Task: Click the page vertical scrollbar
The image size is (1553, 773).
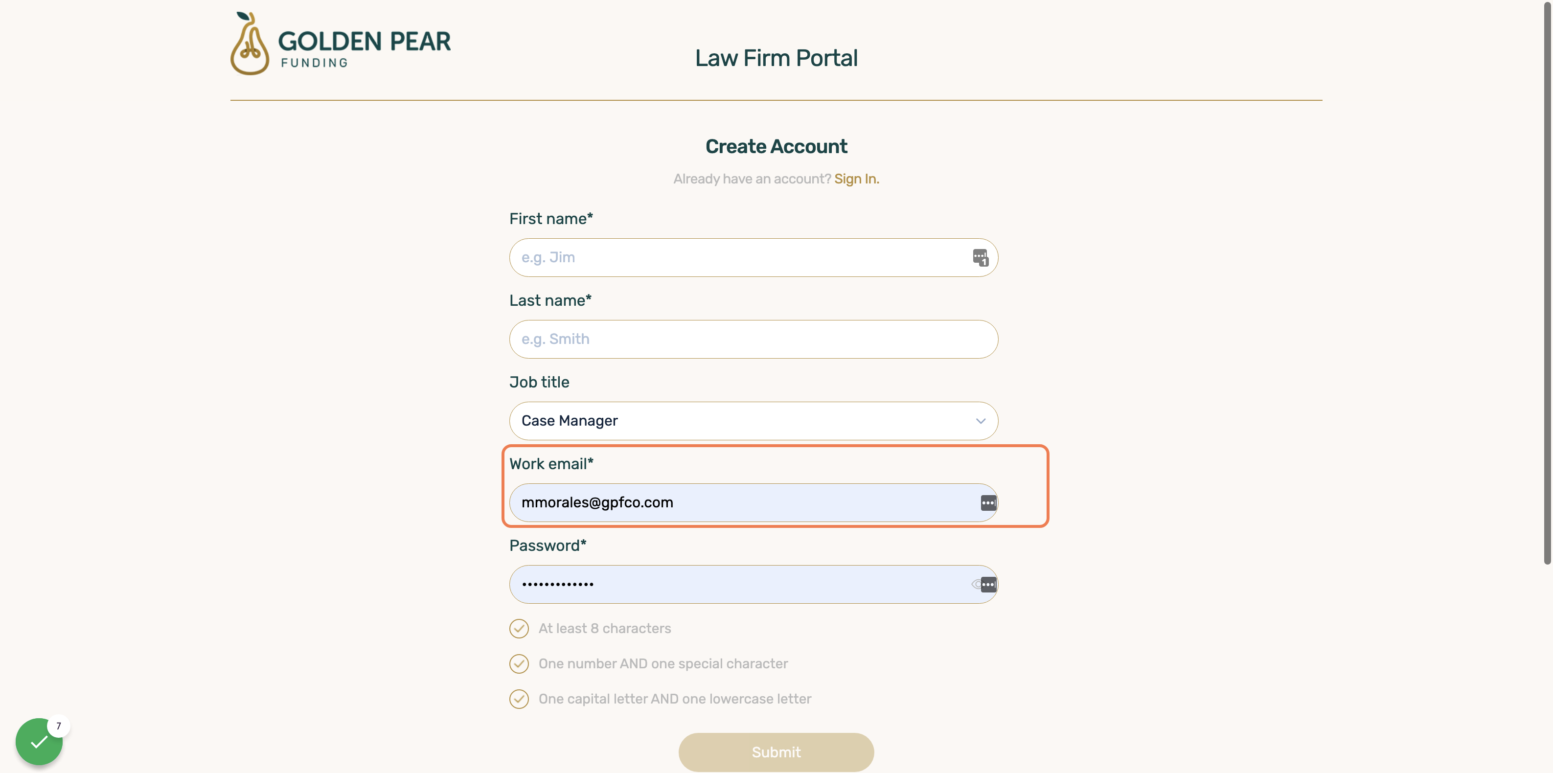Action: point(1547,283)
